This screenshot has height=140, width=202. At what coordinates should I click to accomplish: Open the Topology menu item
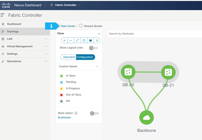tap(25, 32)
